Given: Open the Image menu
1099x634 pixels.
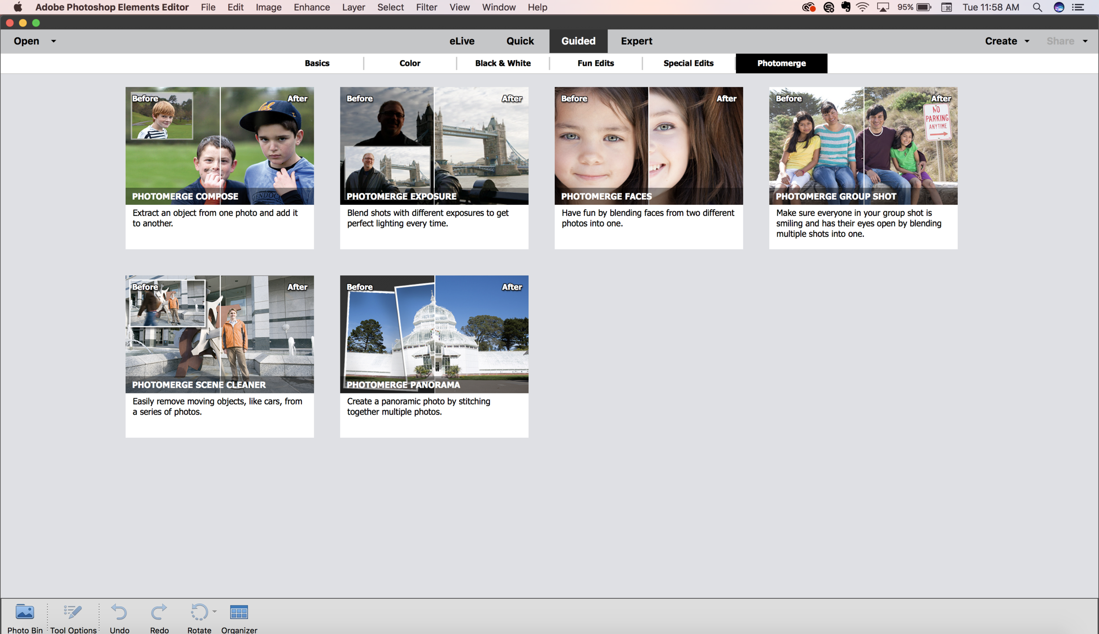Looking at the screenshot, I should 269,7.
